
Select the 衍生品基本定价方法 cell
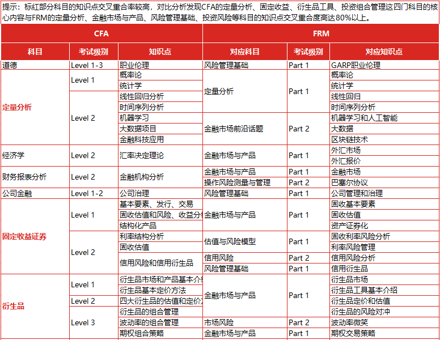(x=160, y=290)
